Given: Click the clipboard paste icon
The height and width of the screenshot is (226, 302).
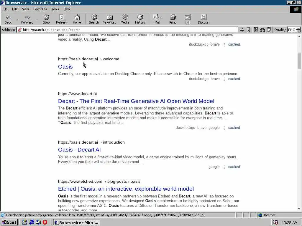Looking at the screenshot, I should point(269,30).
